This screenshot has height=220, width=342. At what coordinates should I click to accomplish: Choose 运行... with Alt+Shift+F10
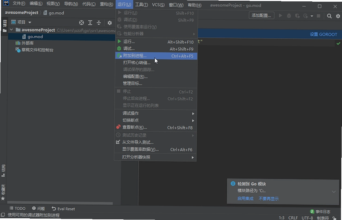[x=156, y=42]
